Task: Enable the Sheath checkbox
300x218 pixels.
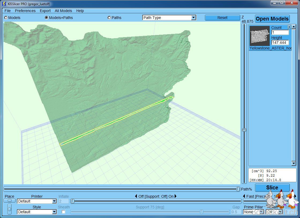Action: 63,212
